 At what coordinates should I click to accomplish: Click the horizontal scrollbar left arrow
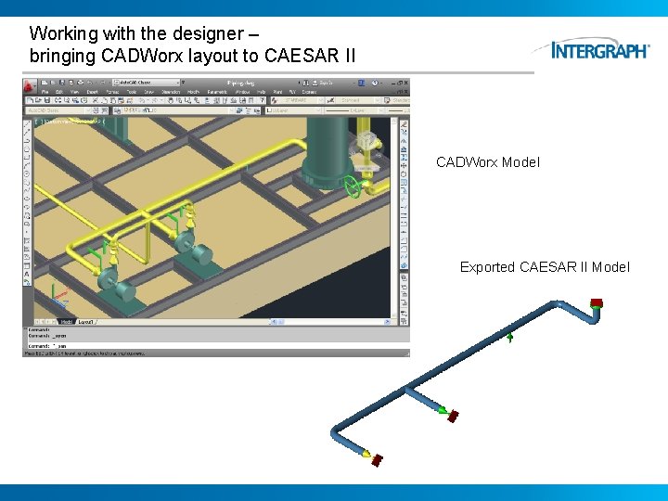(x=273, y=322)
